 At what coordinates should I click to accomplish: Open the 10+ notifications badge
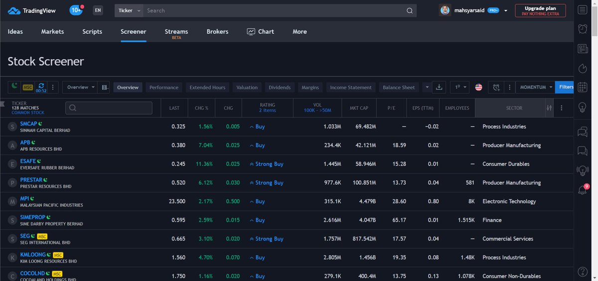coord(76,10)
